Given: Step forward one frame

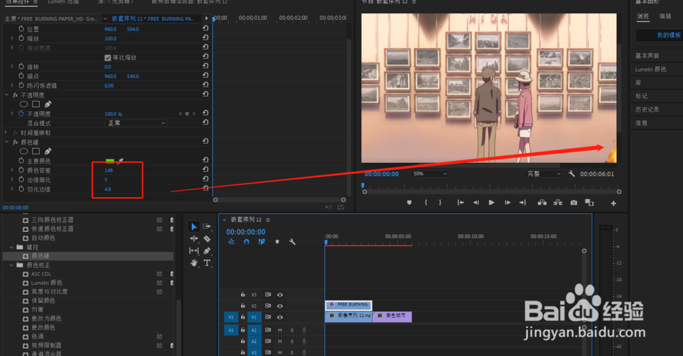Looking at the screenshot, I should coord(507,203).
